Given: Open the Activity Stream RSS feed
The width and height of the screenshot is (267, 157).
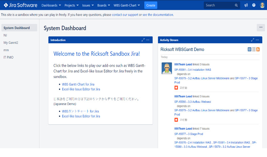Looking at the screenshot, I should (258, 50).
